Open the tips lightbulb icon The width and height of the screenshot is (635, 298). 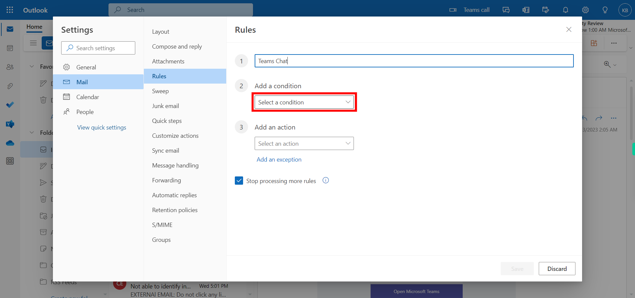pos(605,10)
